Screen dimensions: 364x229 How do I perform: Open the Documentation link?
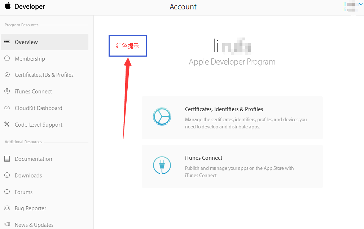(34, 159)
